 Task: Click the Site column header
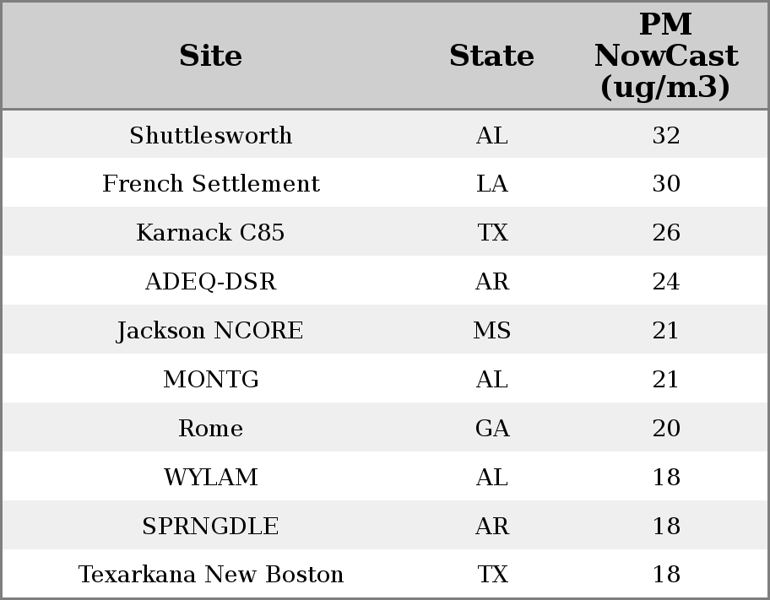(x=211, y=56)
